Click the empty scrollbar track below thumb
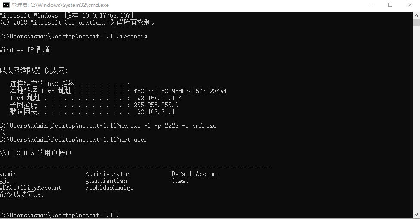 click(416, 118)
